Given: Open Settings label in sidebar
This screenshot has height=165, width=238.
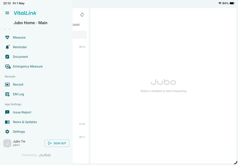Looking at the screenshot, I should [19, 132].
